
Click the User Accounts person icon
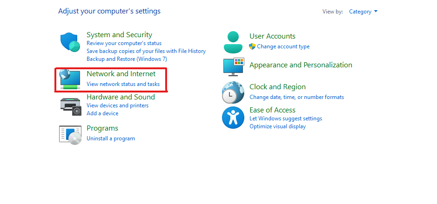coord(233,42)
